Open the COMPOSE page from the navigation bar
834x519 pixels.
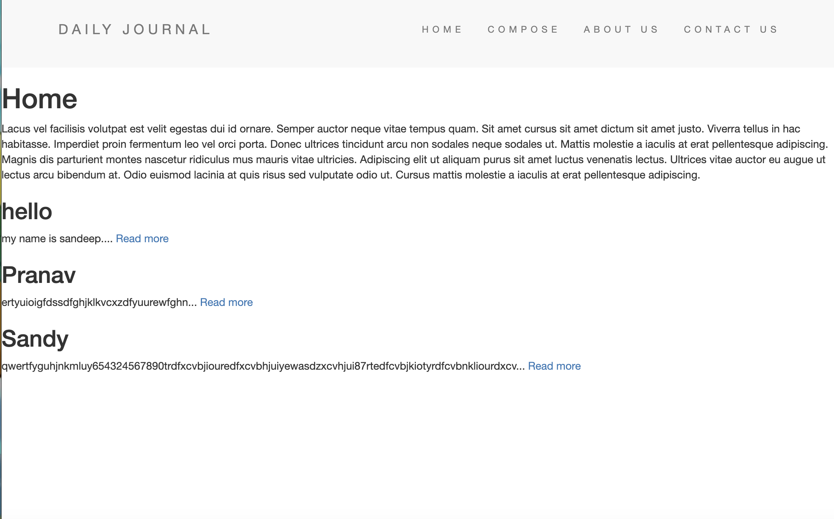(524, 29)
